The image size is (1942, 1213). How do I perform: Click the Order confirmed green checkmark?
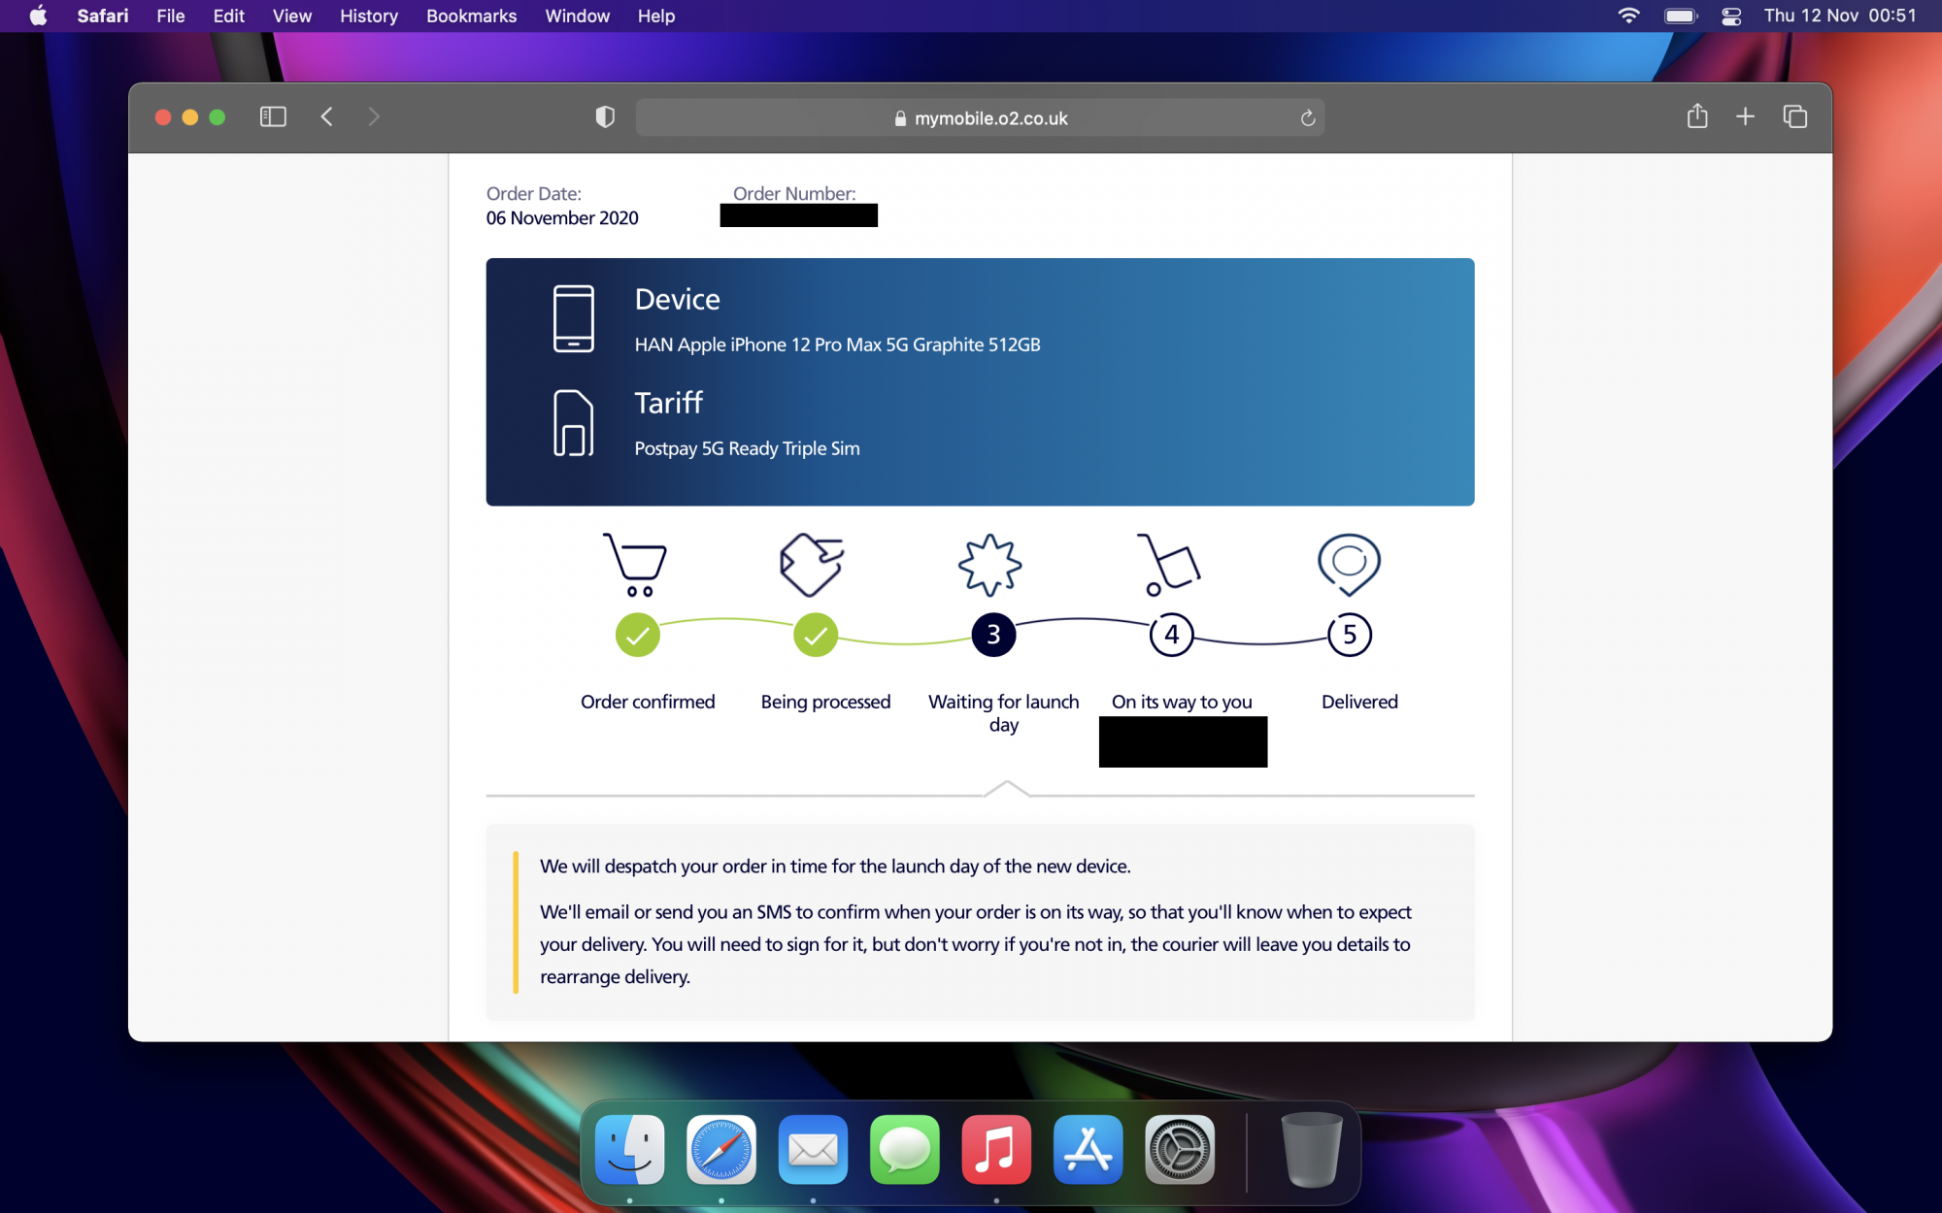(637, 635)
